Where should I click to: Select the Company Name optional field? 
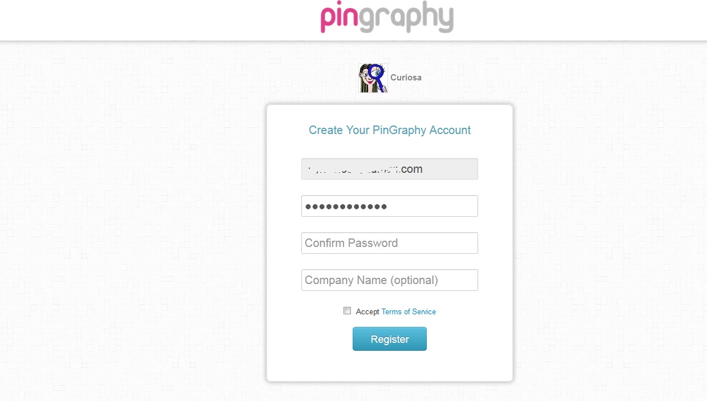(389, 280)
